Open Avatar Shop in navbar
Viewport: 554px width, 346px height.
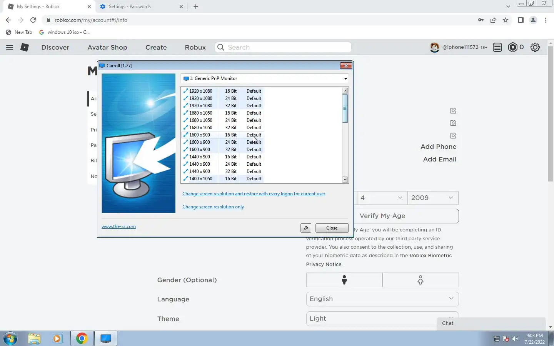107,47
